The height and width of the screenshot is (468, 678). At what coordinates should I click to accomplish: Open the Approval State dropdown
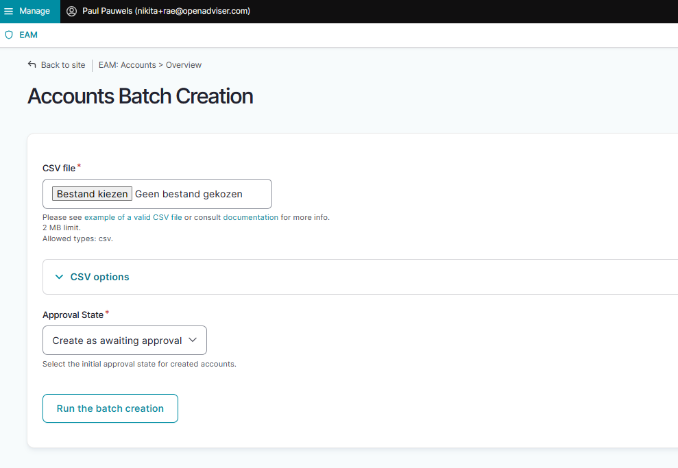pos(117,341)
